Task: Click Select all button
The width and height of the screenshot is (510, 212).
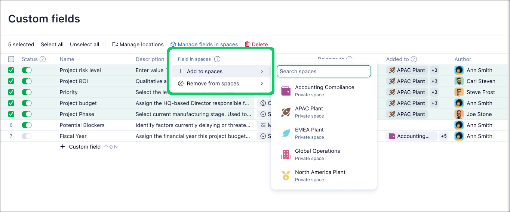Action: pyautogui.click(x=52, y=44)
